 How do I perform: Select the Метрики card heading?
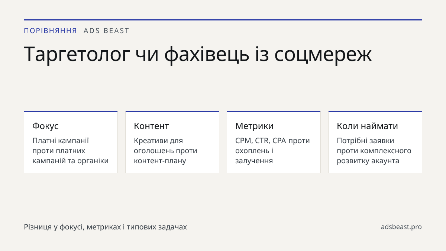pyautogui.click(x=254, y=126)
